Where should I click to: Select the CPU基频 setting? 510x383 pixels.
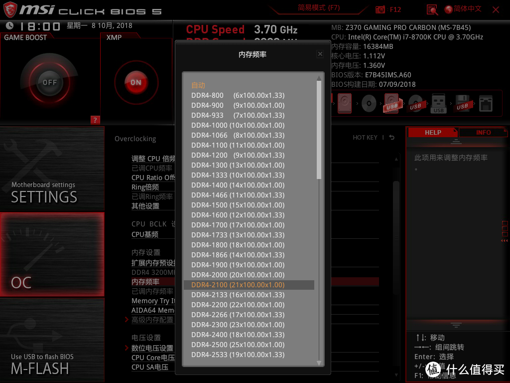tap(145, 234)
